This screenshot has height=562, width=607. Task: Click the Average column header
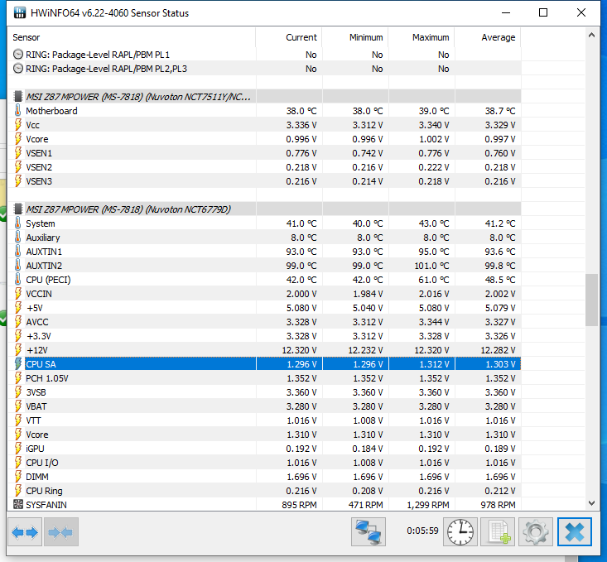(488, 37)
